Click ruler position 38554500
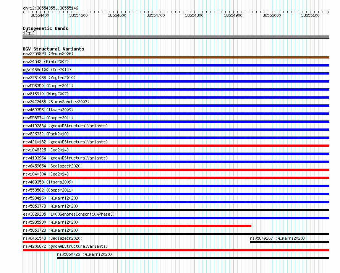The height and width of the screenshot is (273, 340). 78,15
